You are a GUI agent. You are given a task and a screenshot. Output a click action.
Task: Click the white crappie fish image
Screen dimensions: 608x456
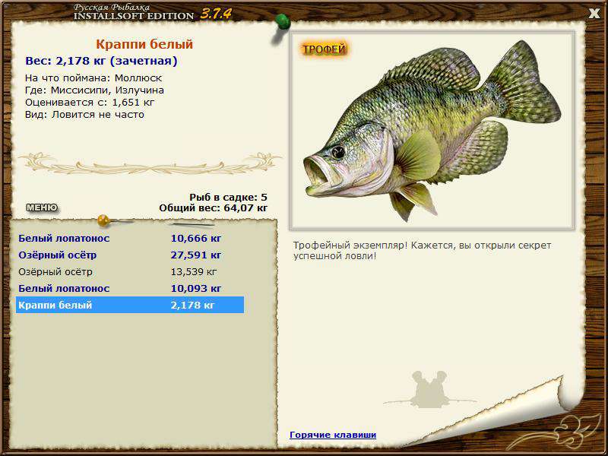(432, 130)
